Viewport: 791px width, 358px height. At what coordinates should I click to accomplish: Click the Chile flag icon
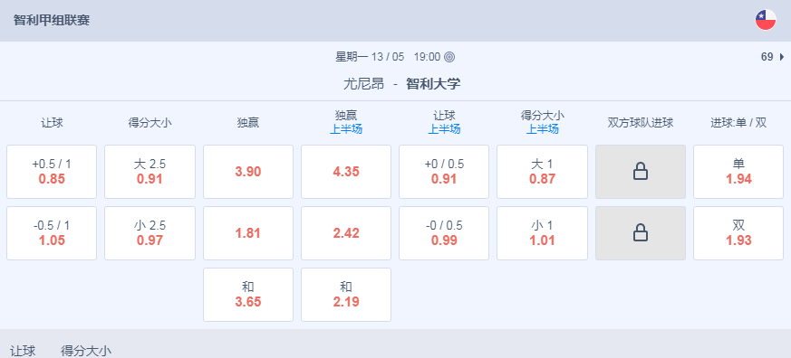coord(766,20)
